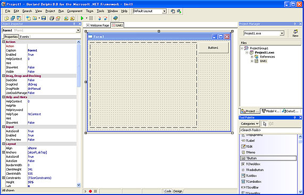Pin the Project Manager panel
Image resolution: width=304 pixels, height=195 pixels.
pos(295,24)
